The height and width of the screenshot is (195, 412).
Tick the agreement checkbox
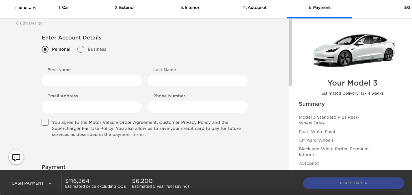45,122
